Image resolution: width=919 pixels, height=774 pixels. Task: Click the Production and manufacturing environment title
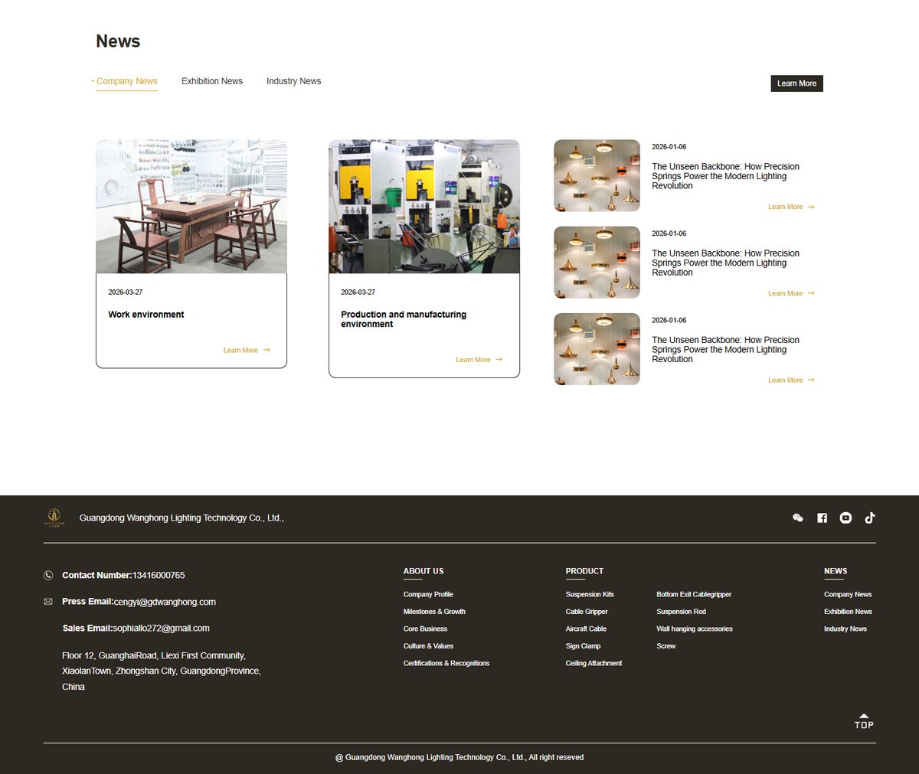pyautogui.click(x=404, y=319)
